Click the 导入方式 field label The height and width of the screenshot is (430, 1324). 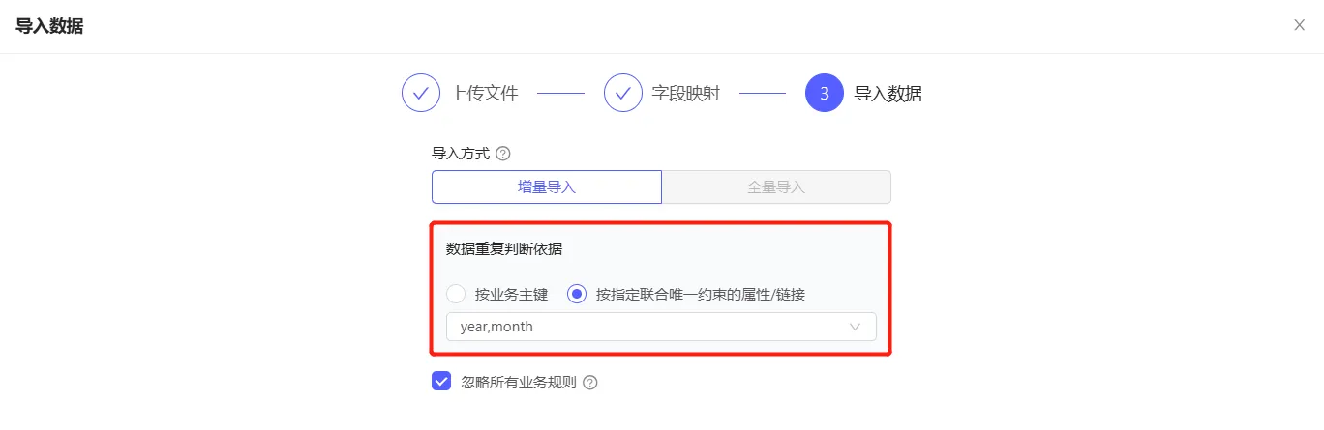(x=461, y=154)
